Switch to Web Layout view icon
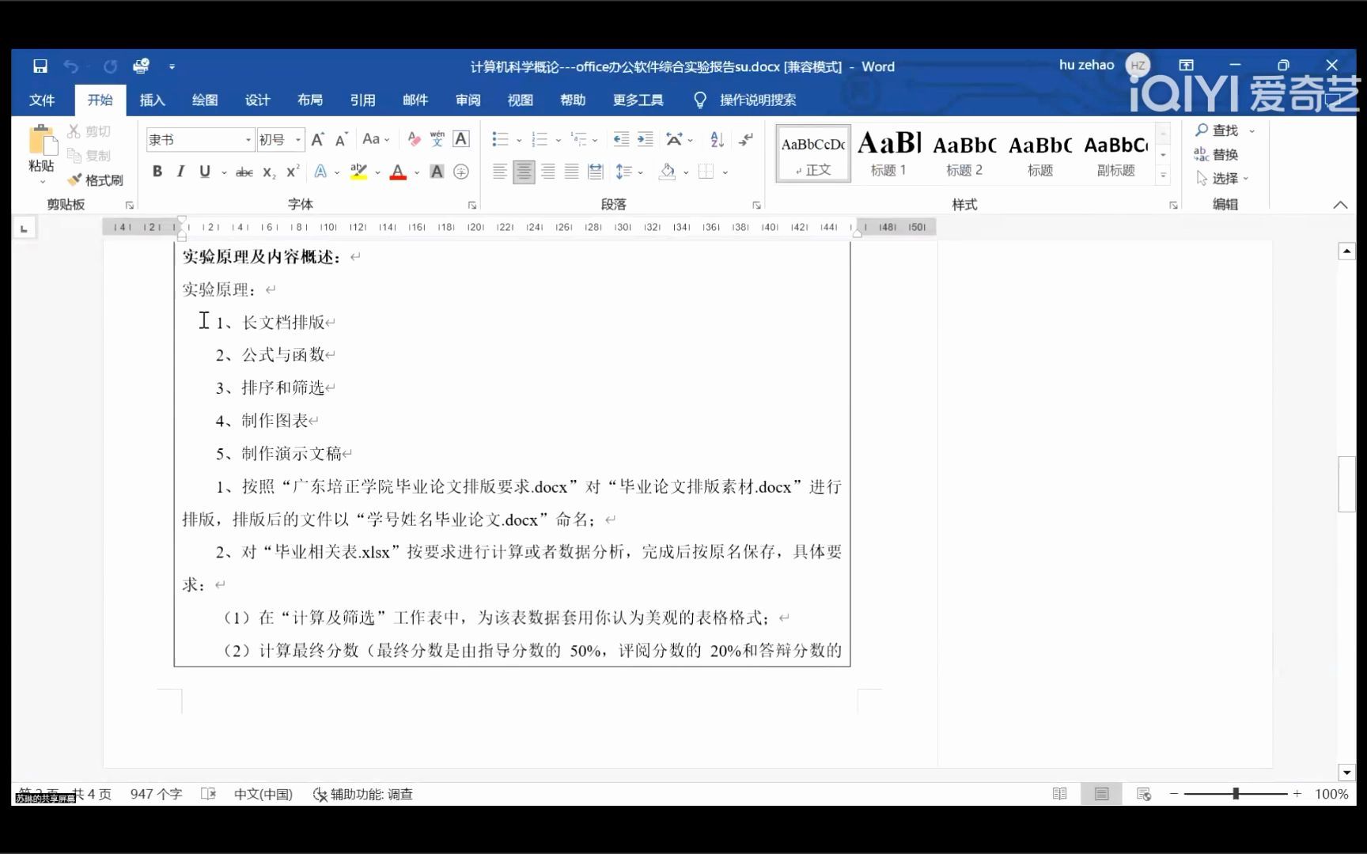The image size is (1367, 854). (x=1144, y=794)
